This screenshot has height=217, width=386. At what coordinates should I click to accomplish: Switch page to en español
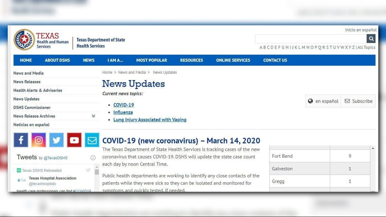(x=323, y=101)
